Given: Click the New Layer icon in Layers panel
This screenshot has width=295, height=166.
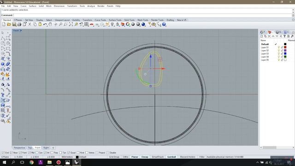Looking at the screenshot, I should tap(261, 36).
